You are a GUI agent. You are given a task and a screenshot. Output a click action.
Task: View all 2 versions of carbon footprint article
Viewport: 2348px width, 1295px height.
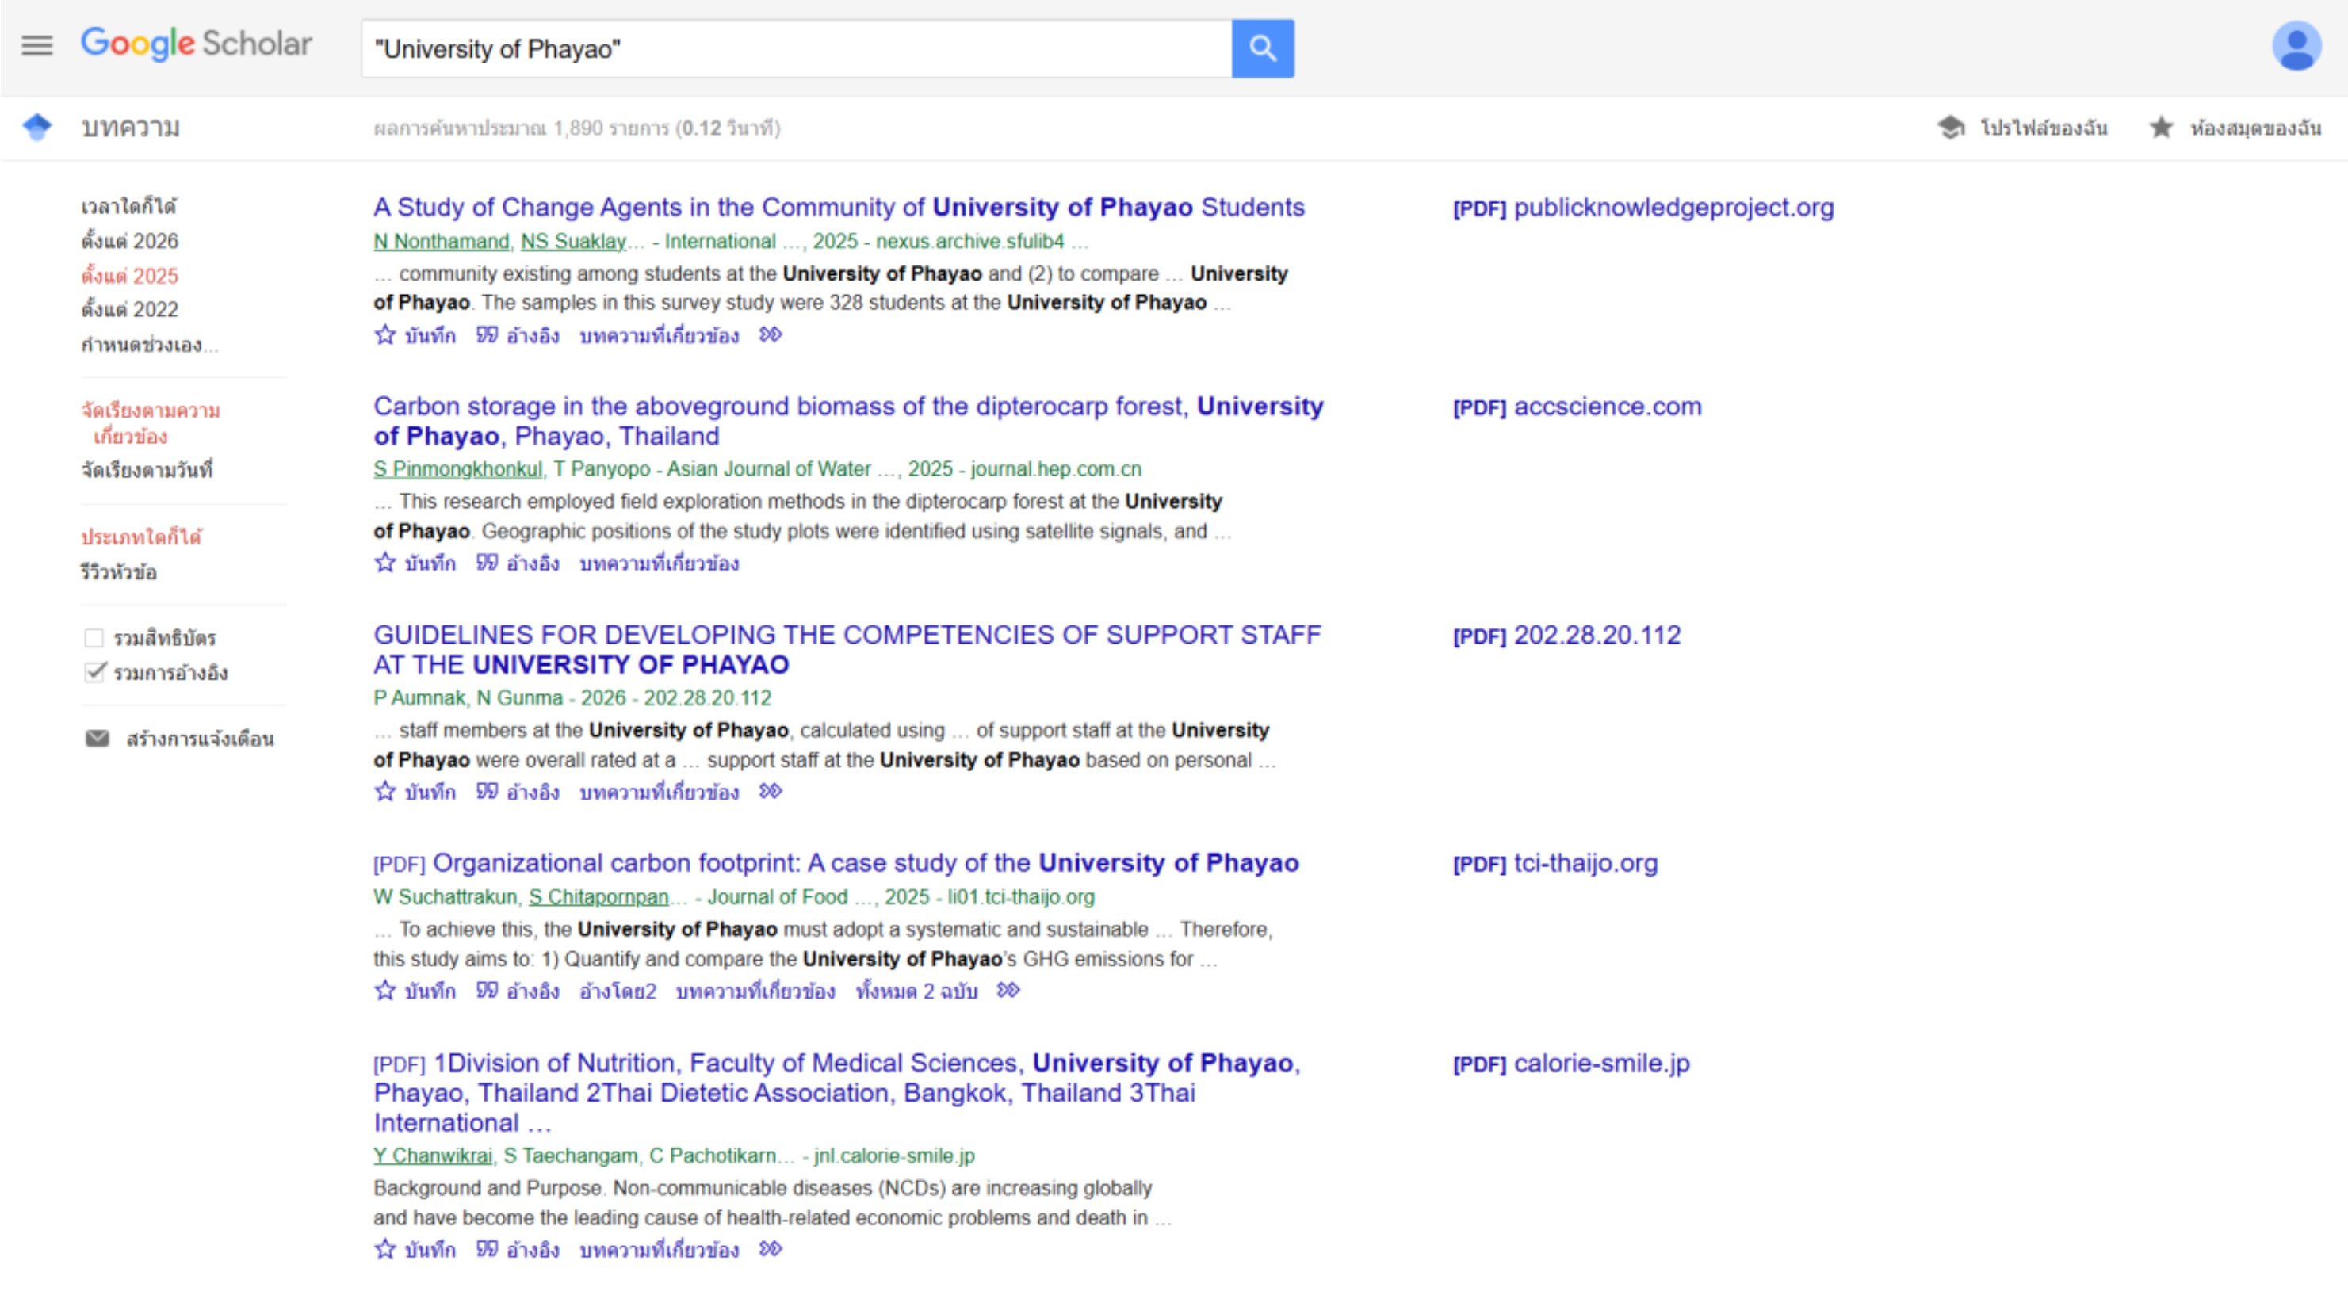click(917, 991)
